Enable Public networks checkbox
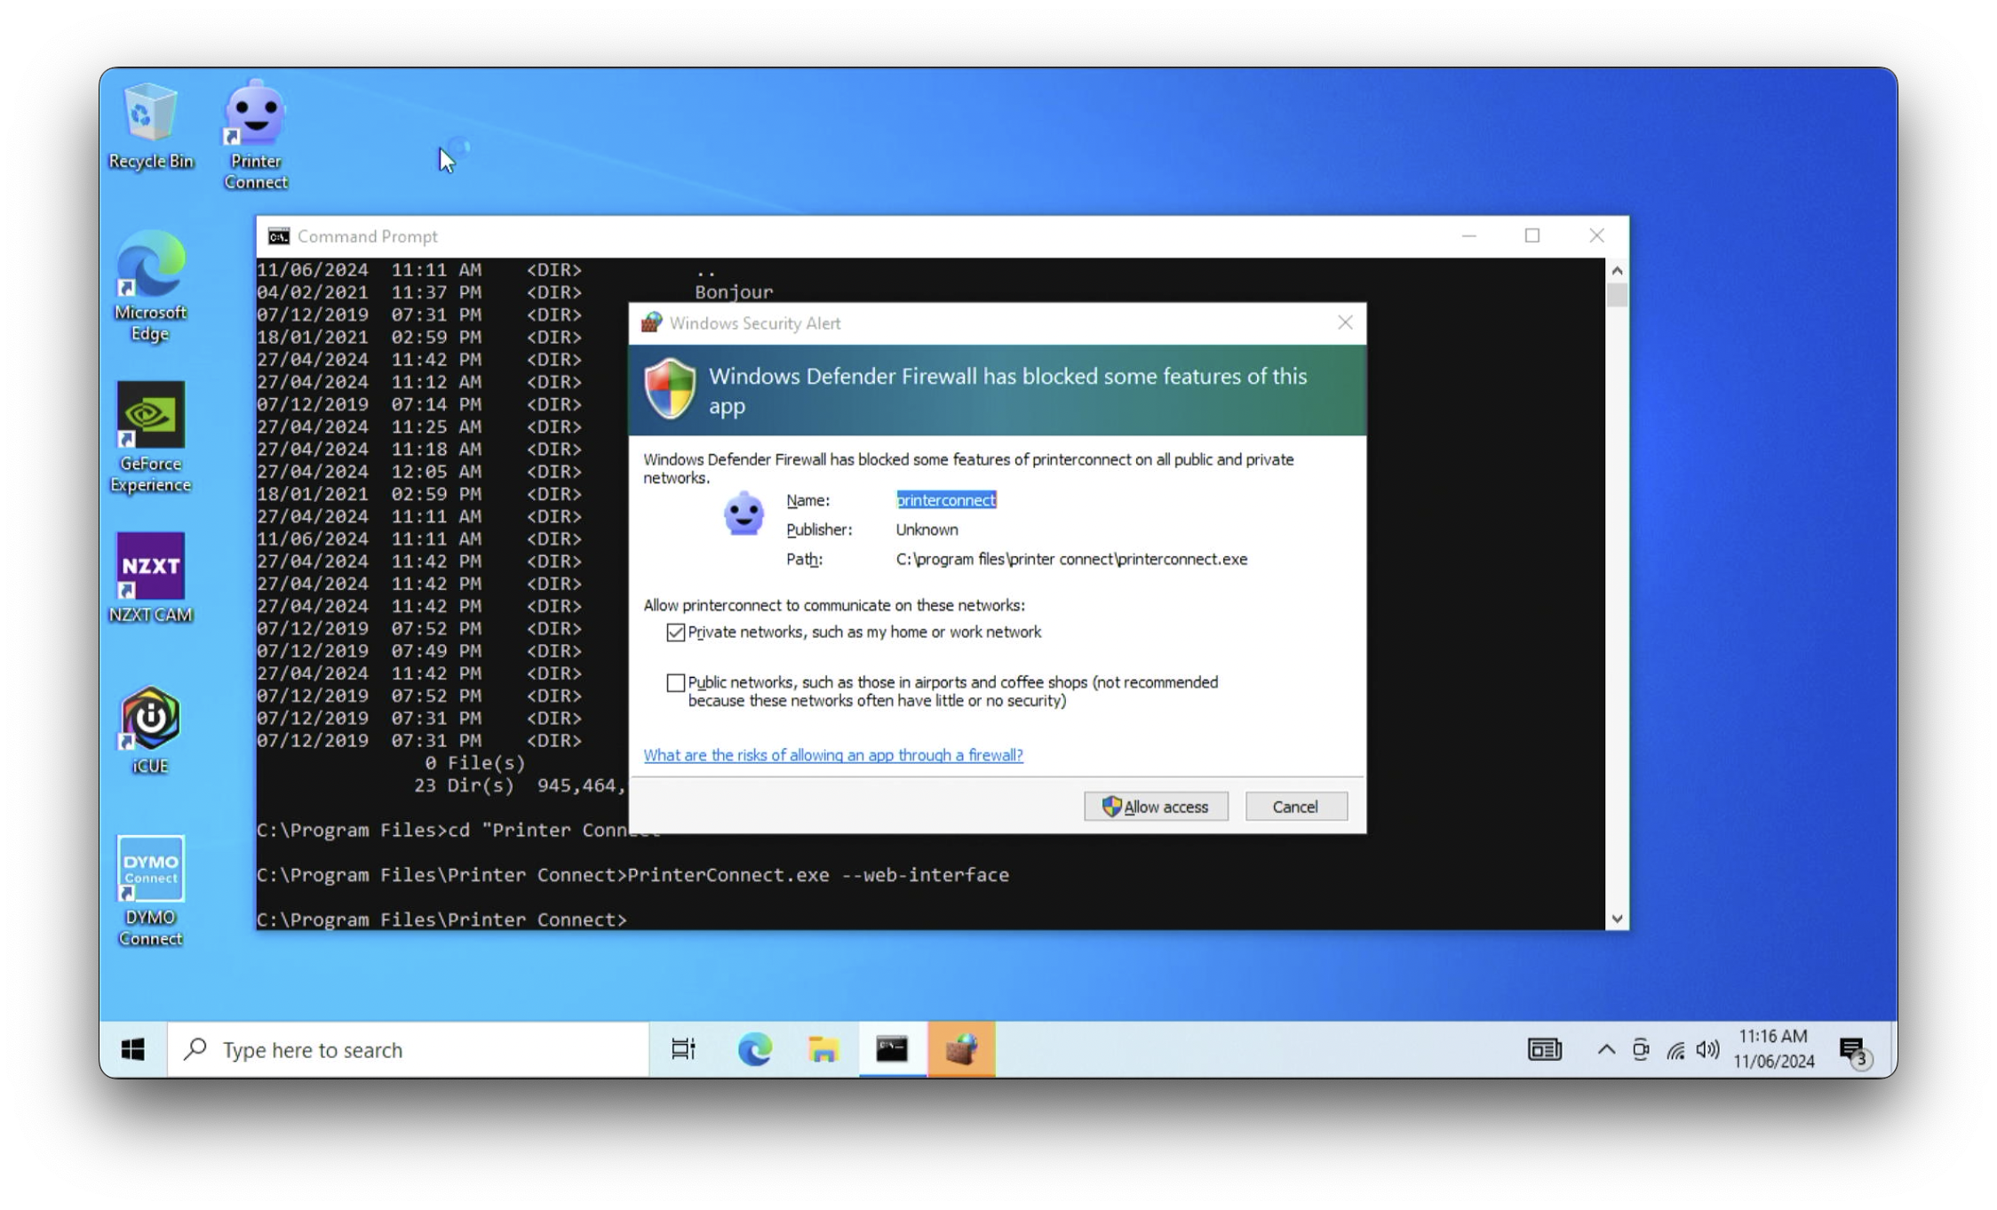1997x1210 pixels. (x=676, y=683)
